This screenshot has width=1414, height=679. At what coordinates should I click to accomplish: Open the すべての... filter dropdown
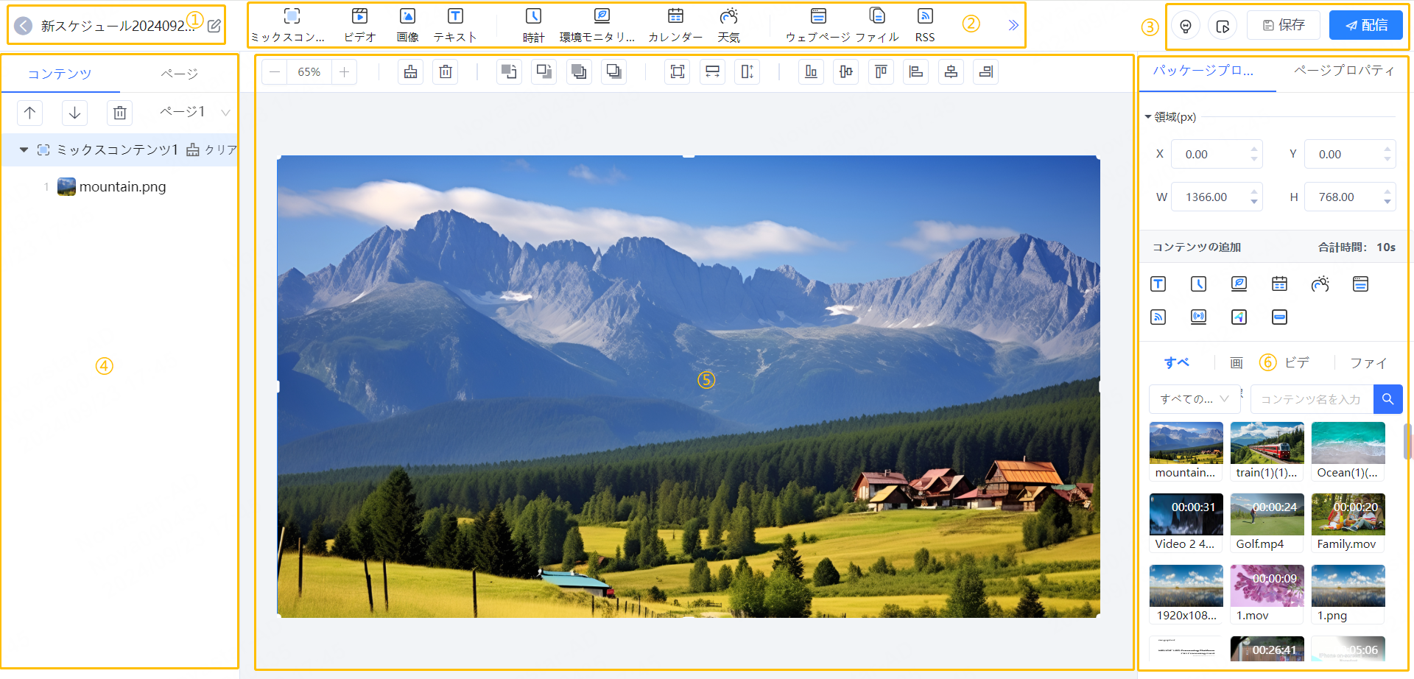[x=1194, y=399]
